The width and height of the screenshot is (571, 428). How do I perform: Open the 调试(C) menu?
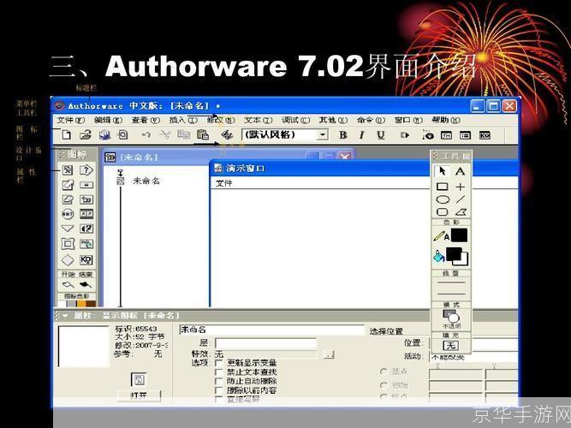tap(295, 120)
